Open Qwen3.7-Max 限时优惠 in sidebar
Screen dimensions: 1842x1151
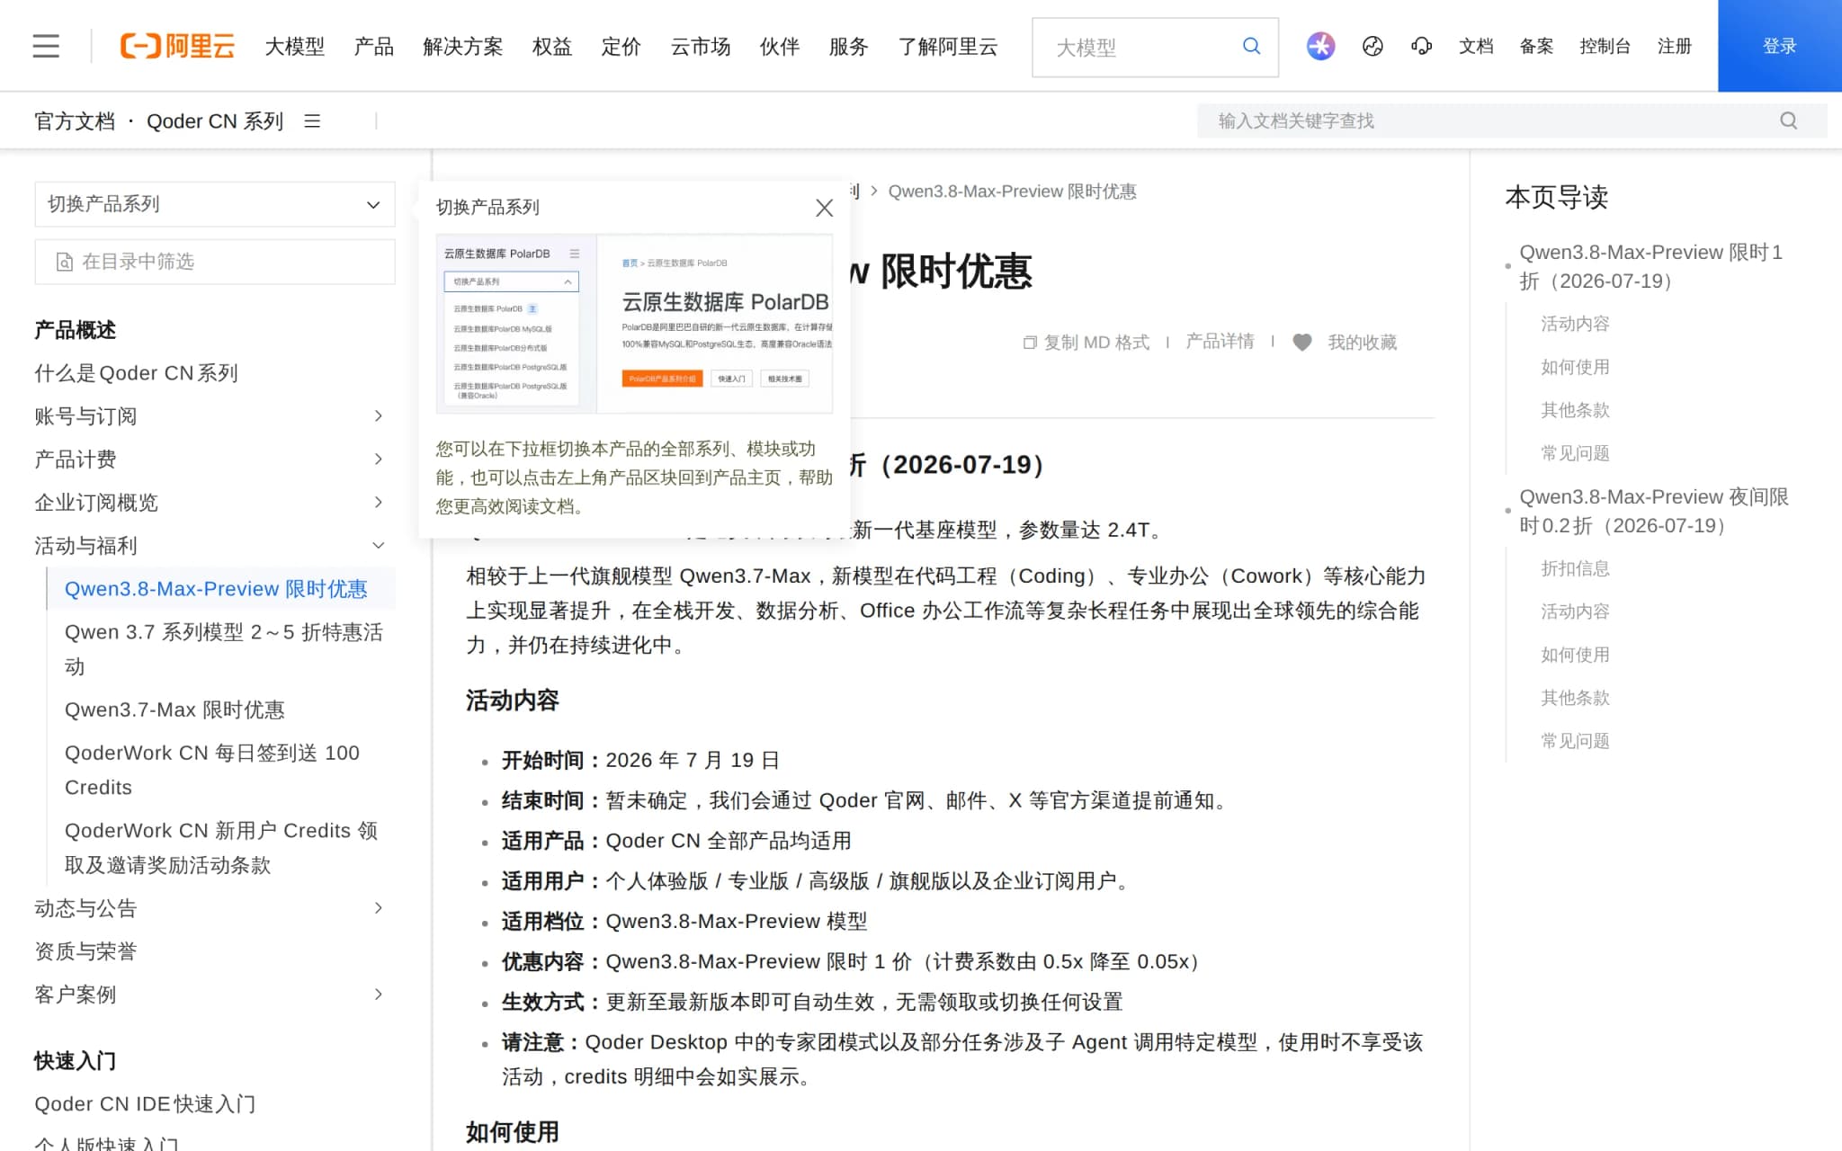pos(174,710)
